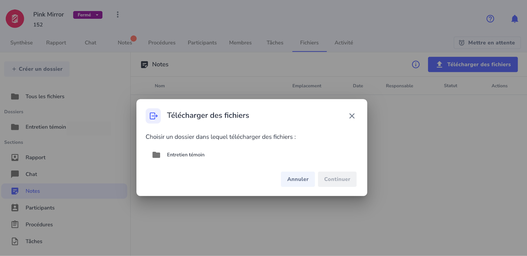Click the Notes header icon in main panel

(x=144, y=65)
